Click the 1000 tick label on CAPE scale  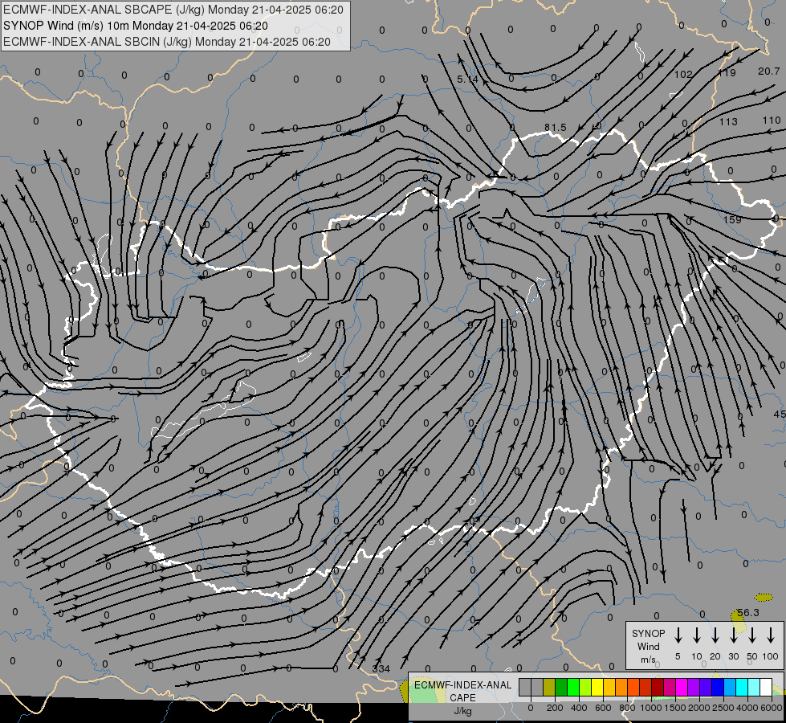tap(650, 708)
